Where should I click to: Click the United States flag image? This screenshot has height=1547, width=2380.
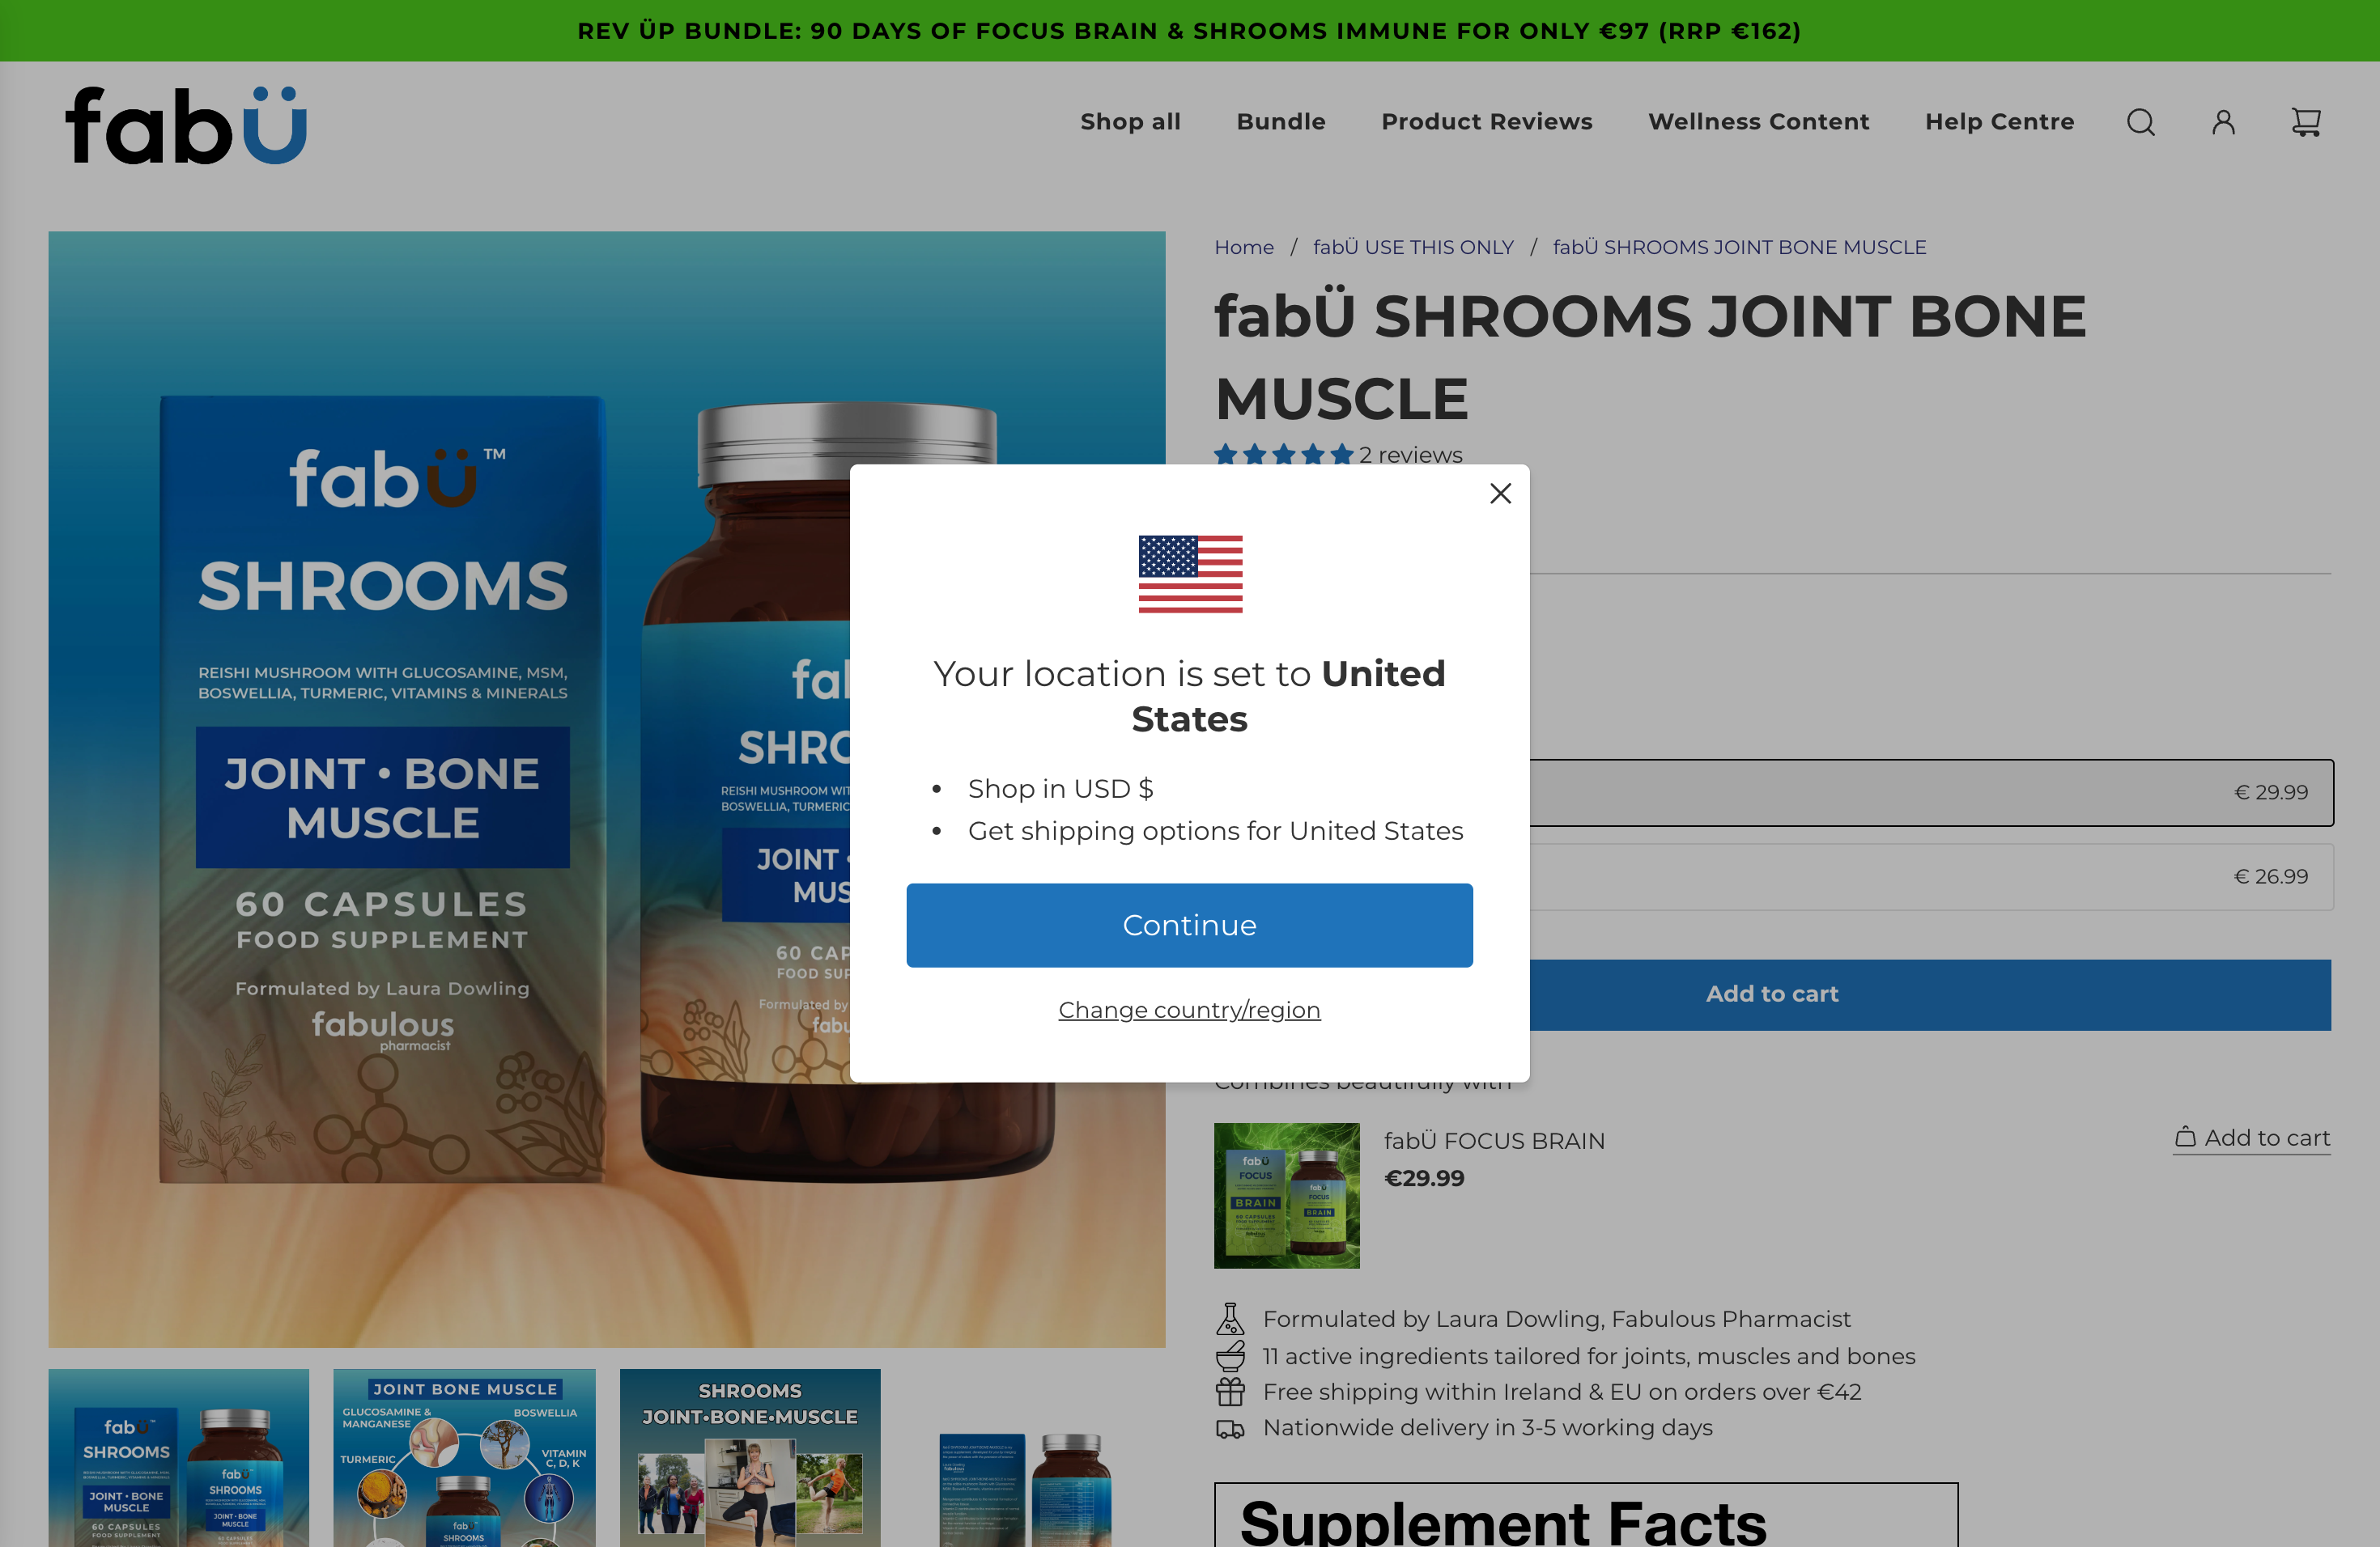[x=1190, y=574]
